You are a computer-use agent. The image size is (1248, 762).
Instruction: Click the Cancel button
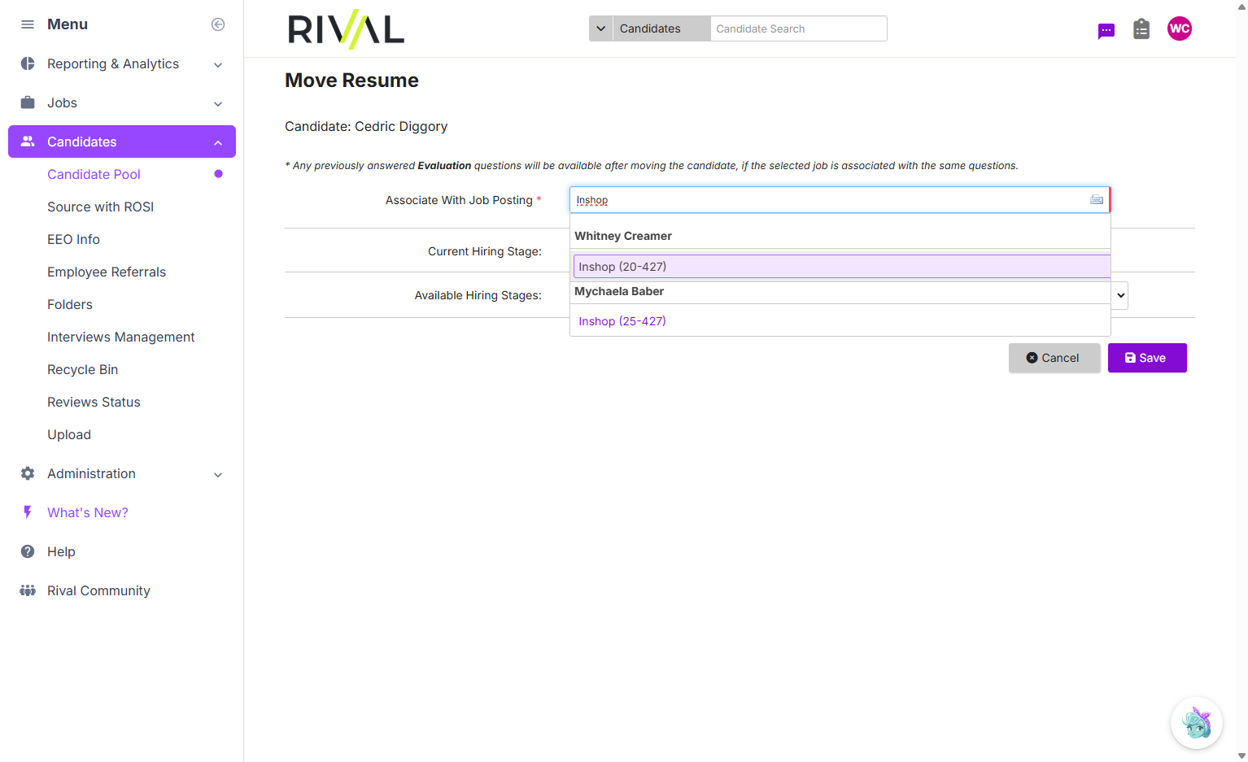point(1054,358)
